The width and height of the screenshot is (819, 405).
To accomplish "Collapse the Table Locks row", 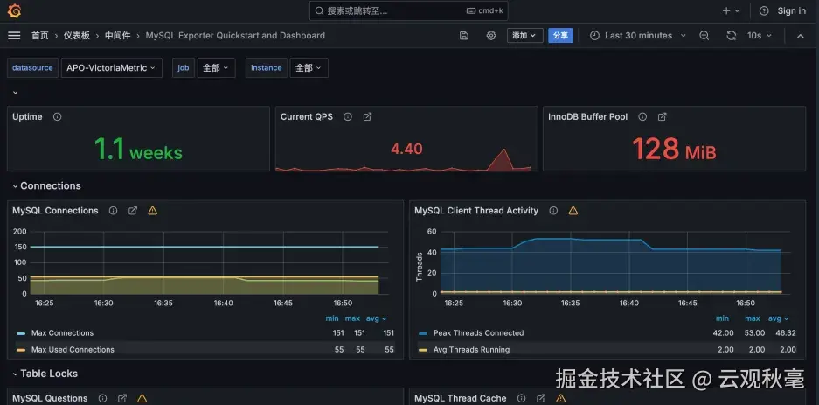I will tap(45, 374).
